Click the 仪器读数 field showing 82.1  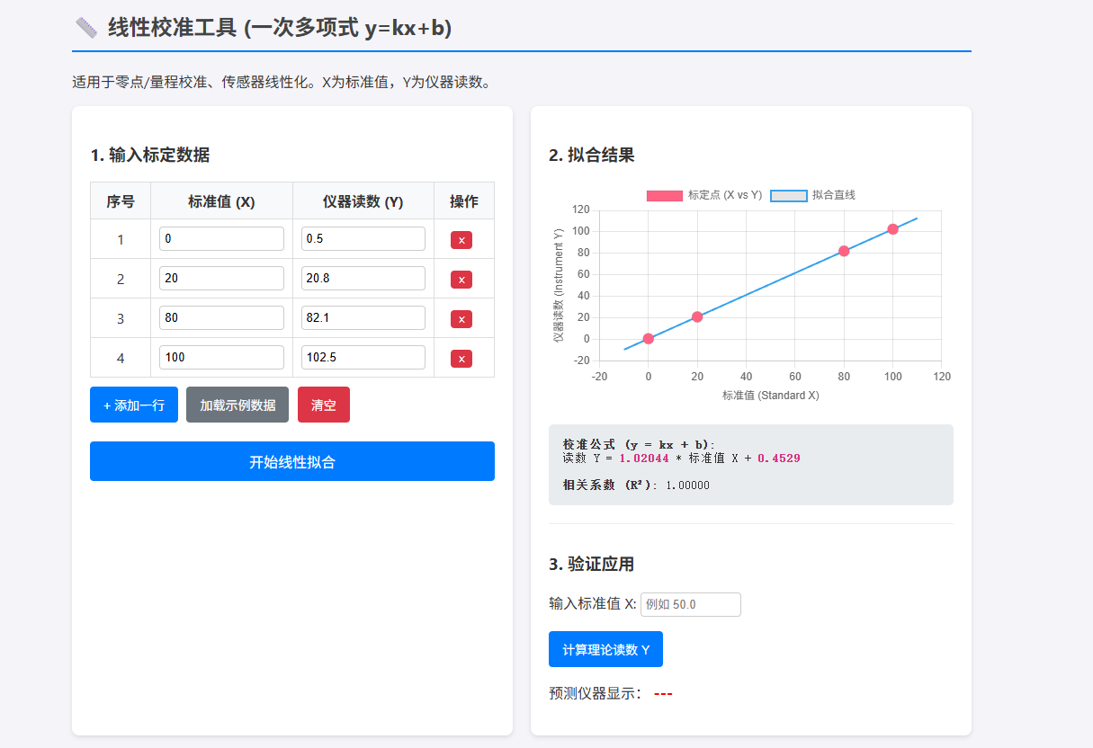click(x=363, y=318)
